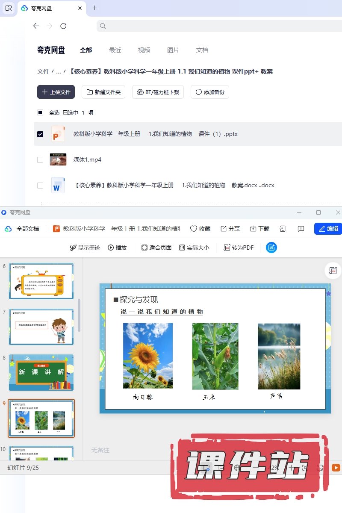Image resolution: width=342 pixels, height=513 pixels.
Task: Click the 上传文件 button
Action: 56,92
